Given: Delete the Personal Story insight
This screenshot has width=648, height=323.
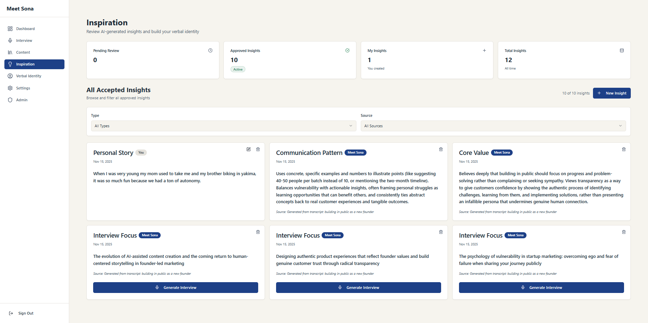Looking at the screenshot, I should coord(258,149).
